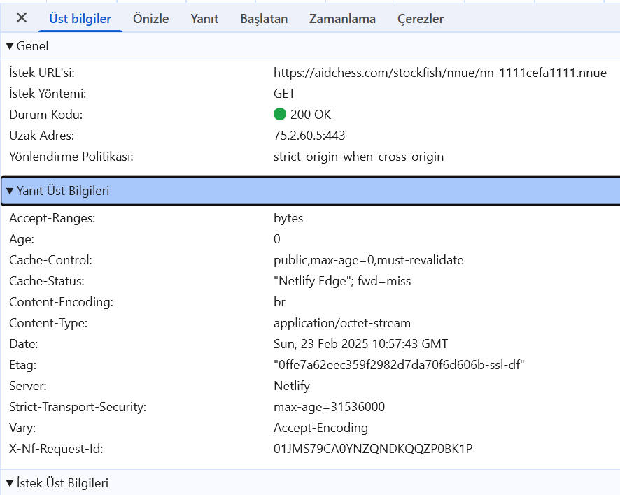620x495 pixels.
Task: Open the Zamanlama tab
Action: tap(342, 19)
